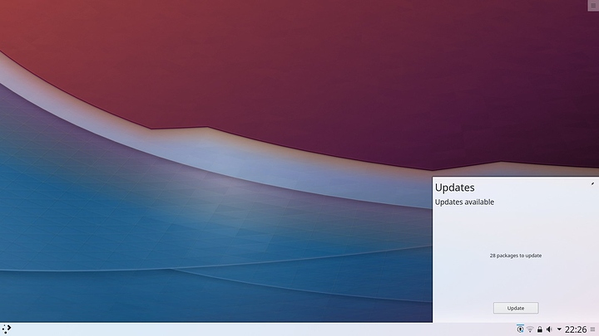The height and width of the screenshot is (336, 599).
Task: Click the blue lower-left wallpaper area
Action: [x=83, y=232]
